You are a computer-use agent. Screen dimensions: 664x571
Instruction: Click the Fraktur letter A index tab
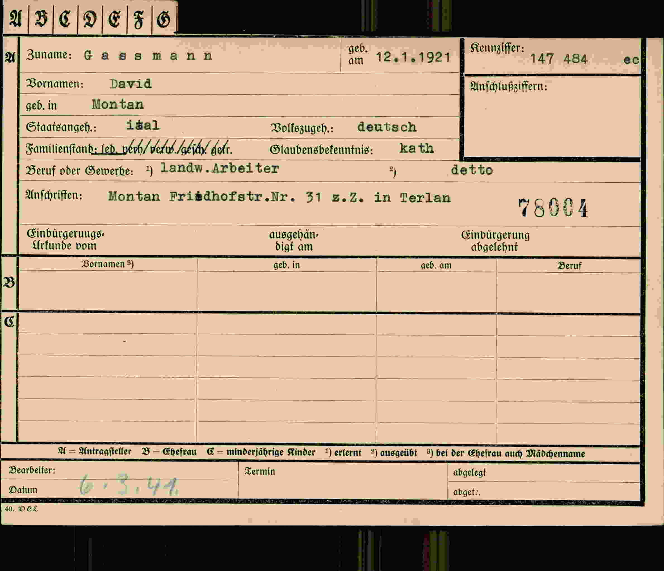[x=16, y=18]
